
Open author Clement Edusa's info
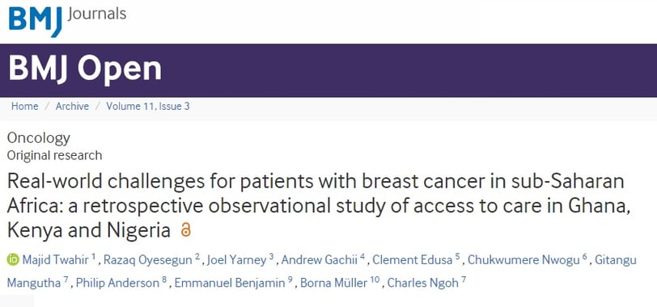pyautogui.click(x=413, y=259)
